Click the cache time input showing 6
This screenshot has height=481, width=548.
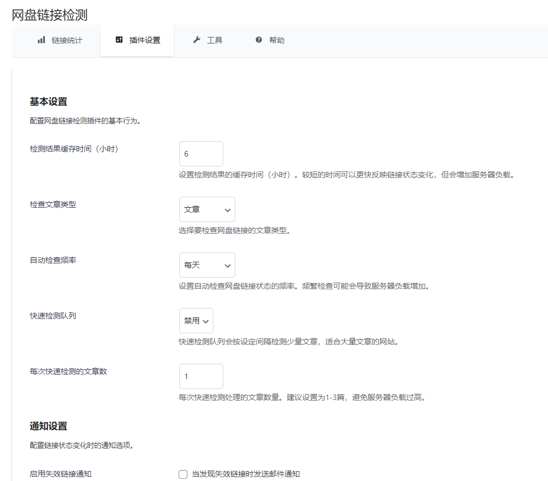[201, 153]
